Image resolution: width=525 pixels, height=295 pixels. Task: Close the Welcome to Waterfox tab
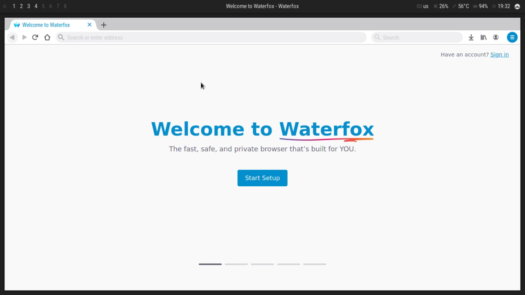point(89,25)
